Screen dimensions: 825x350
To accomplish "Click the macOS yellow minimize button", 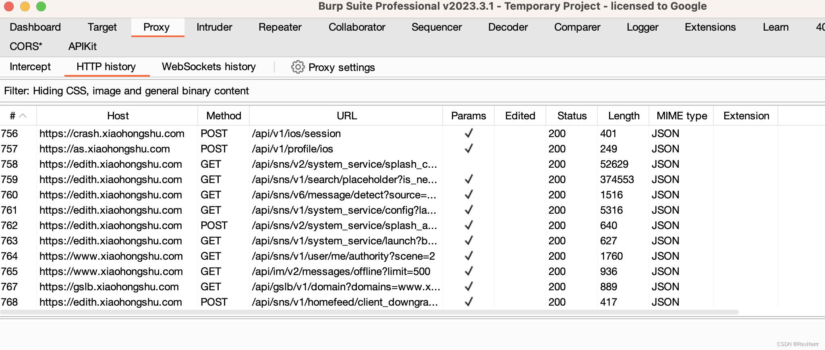I will (25, 6).
